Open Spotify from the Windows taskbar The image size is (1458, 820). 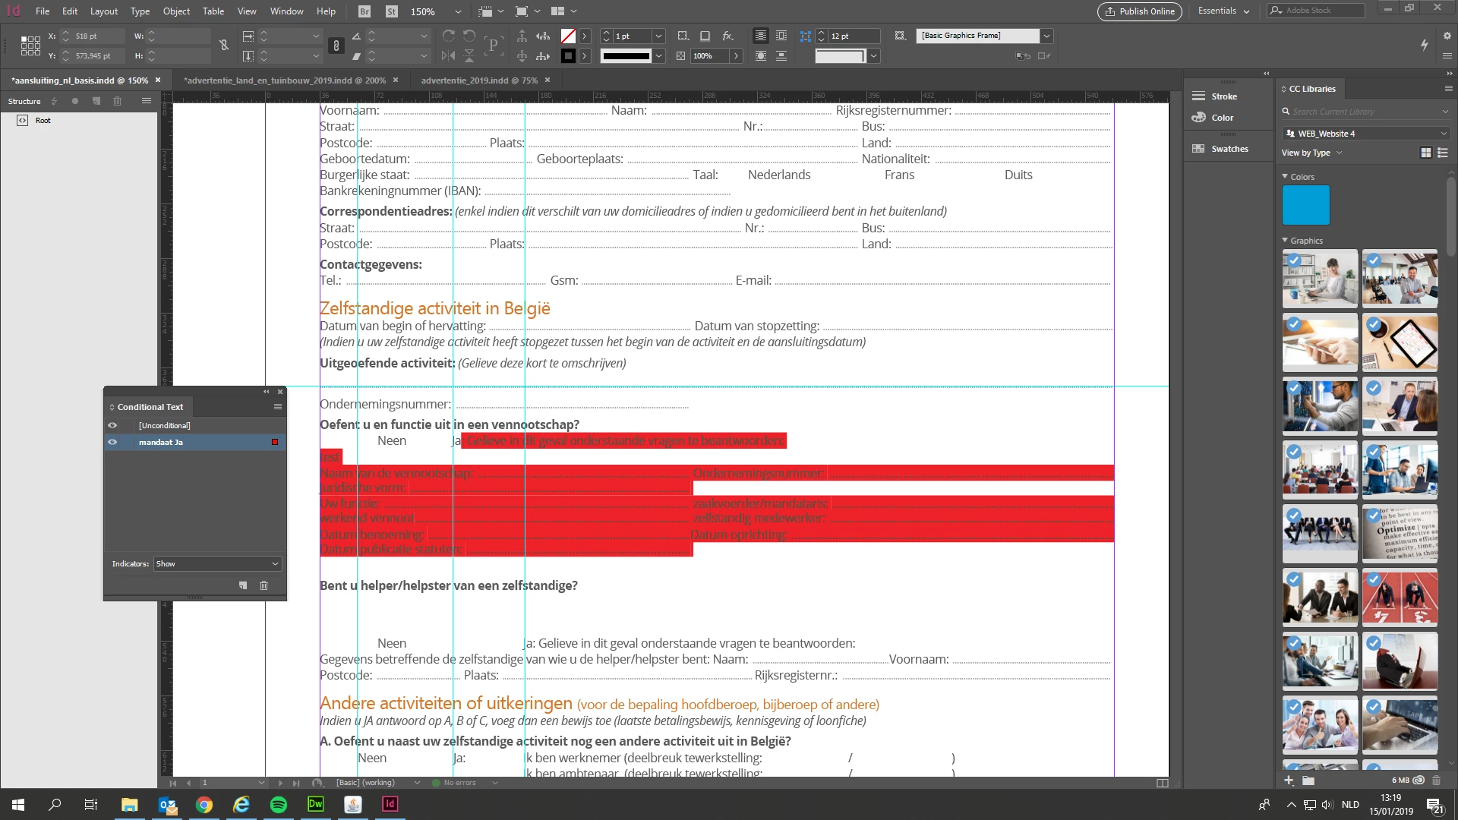(x=279, y=805)
